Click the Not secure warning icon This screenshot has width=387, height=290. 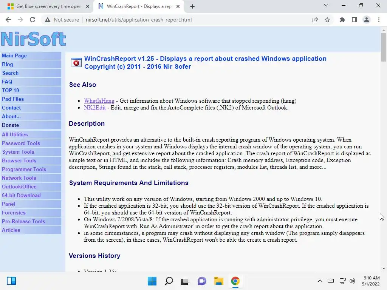point(48,20)
